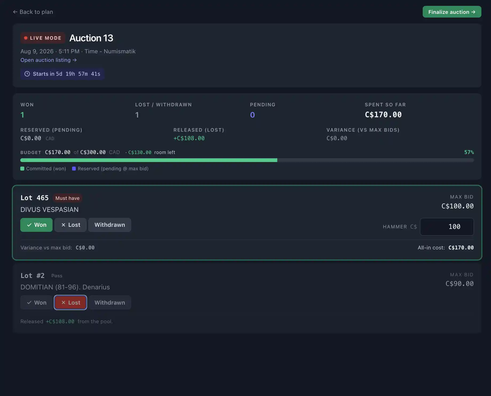Click the Must have priority tag
This screenshot has height=396, width=491.
68,198
